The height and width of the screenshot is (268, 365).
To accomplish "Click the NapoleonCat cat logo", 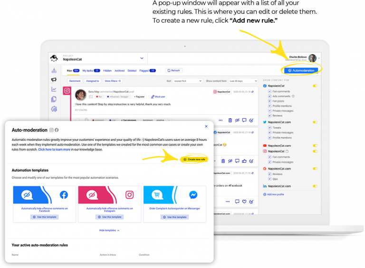I will [54, 58].
